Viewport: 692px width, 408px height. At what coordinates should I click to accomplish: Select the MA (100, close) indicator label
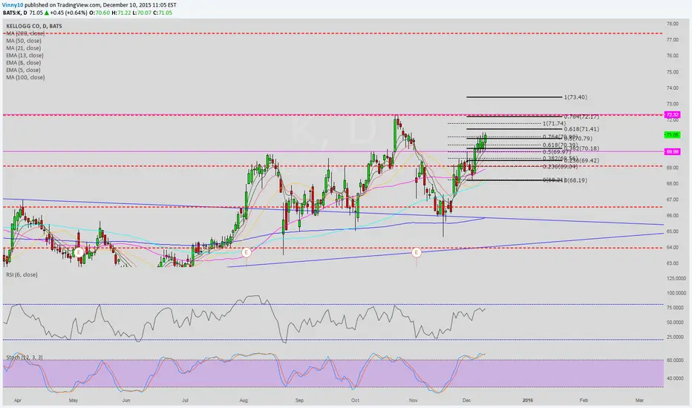(25, 77)
